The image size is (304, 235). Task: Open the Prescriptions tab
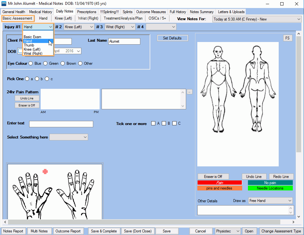87,12
